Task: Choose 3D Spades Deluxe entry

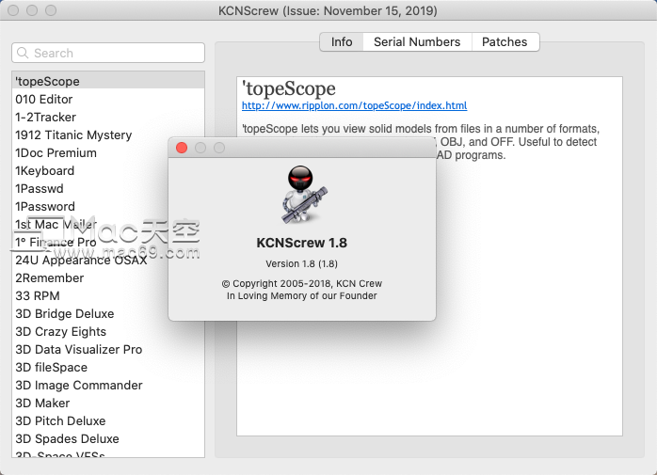Action: coord(108,439)
